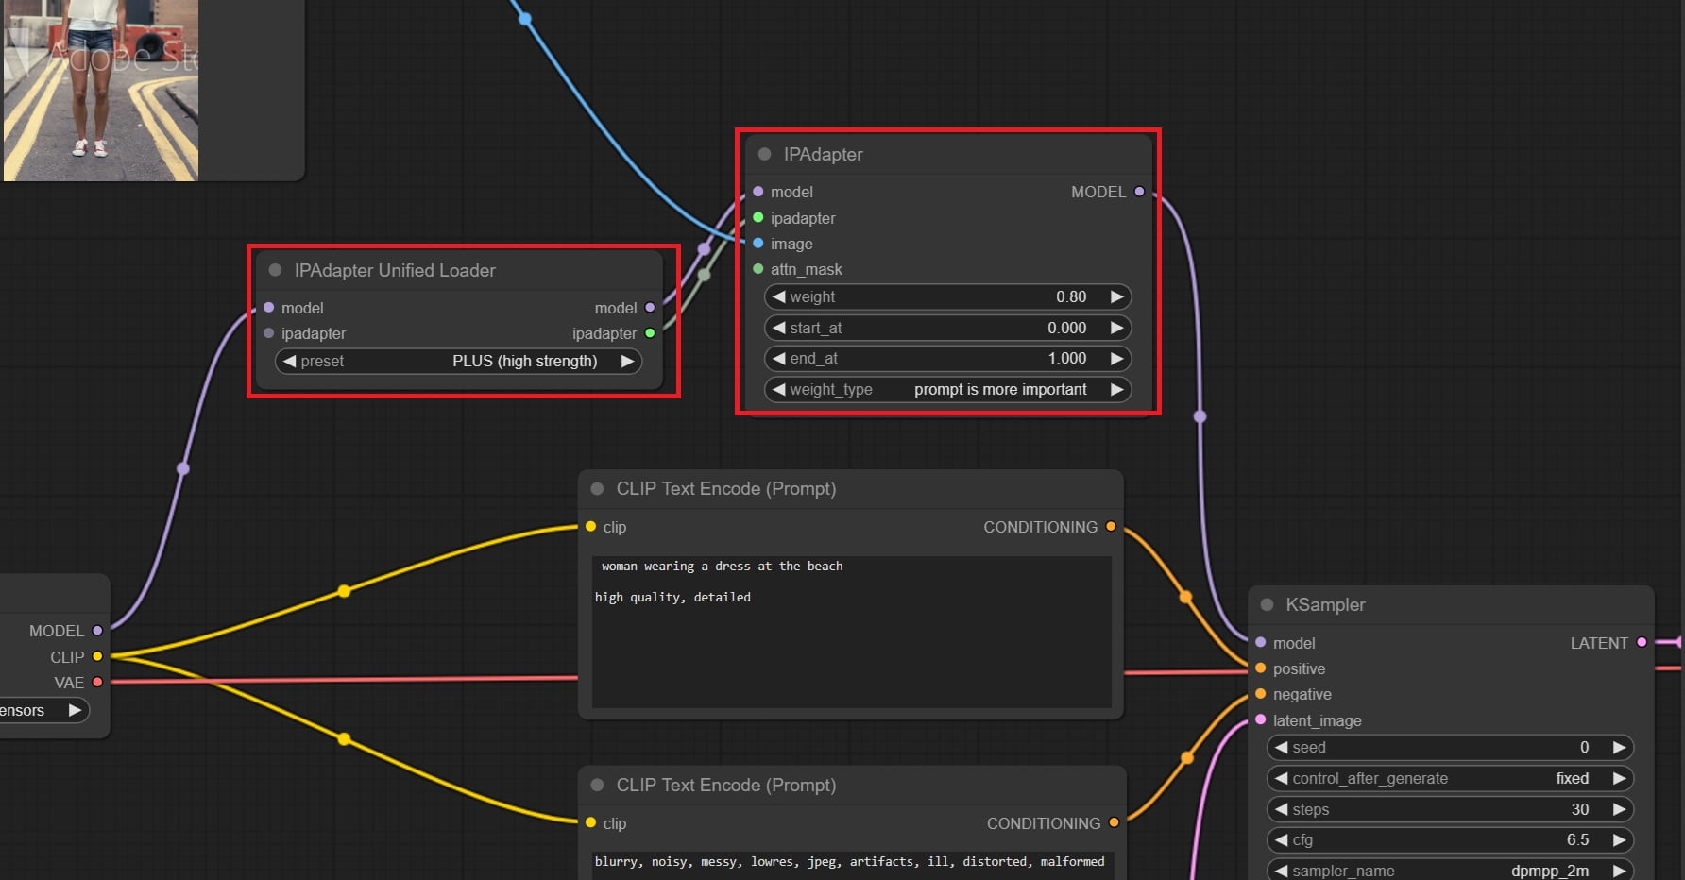Viewport: 1685px width, 880px height.
Task: Click the VAE output socket on checkpoint node
Action: pos(97,682)
